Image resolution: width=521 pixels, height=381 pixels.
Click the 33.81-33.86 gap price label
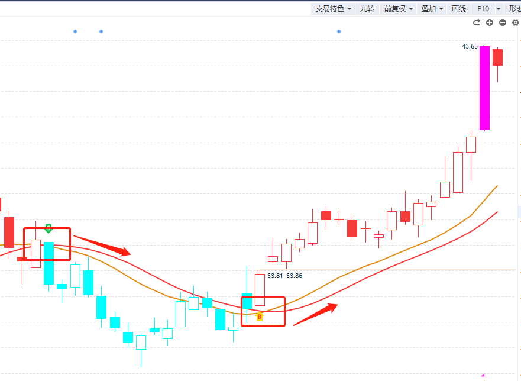(x=285, y=276)
